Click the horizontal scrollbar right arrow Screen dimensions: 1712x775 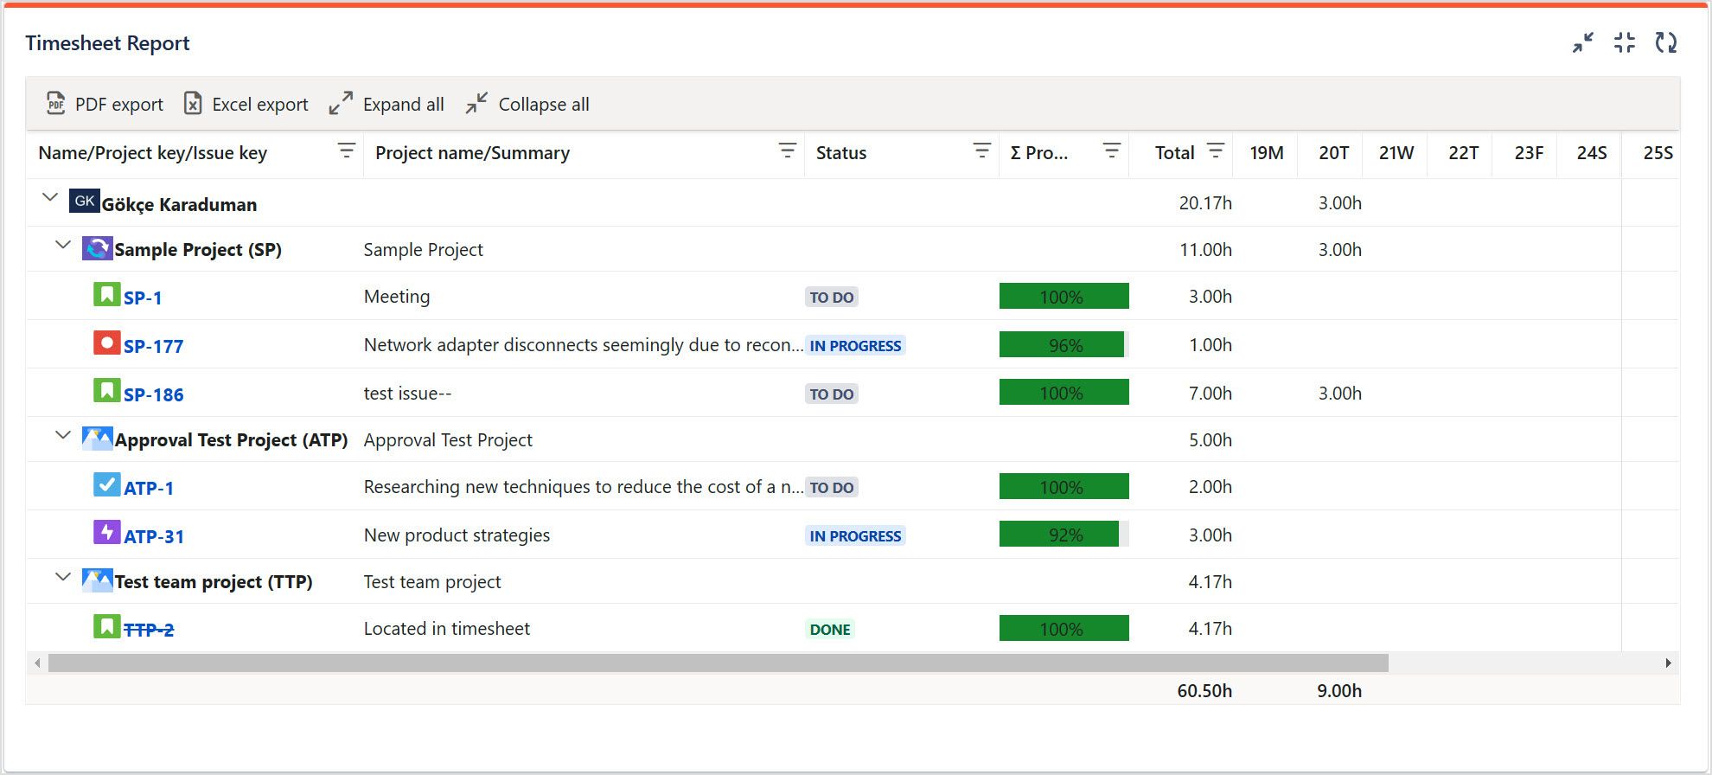coord(1668,663)
